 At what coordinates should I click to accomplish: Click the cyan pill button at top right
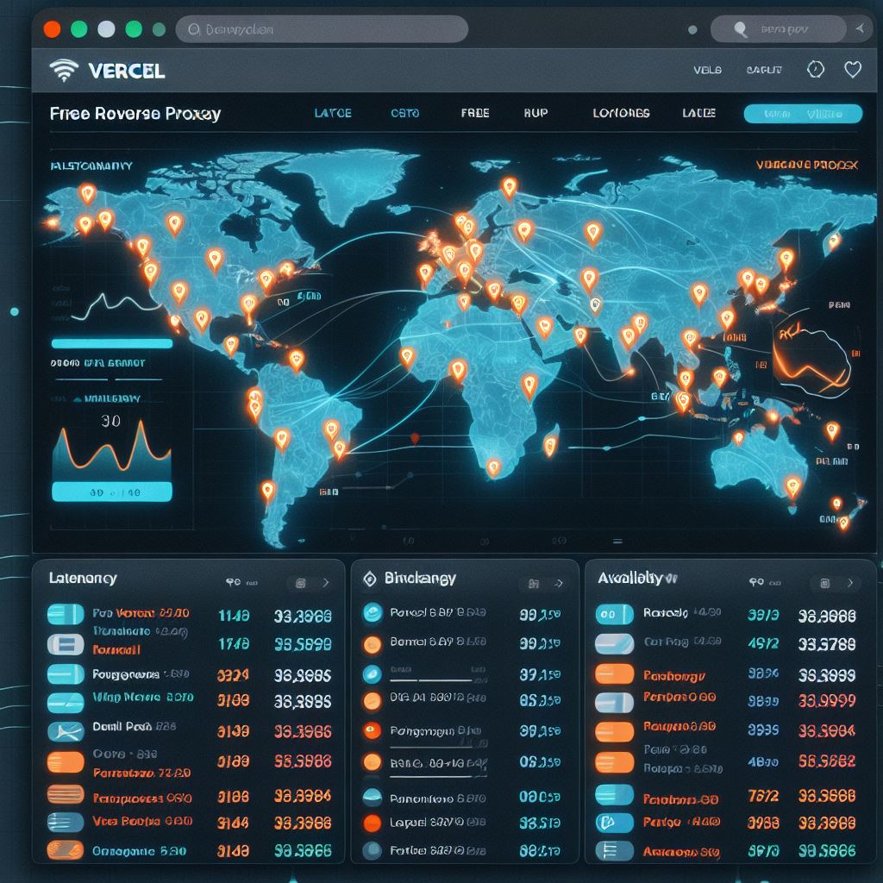tap(802, 113)
